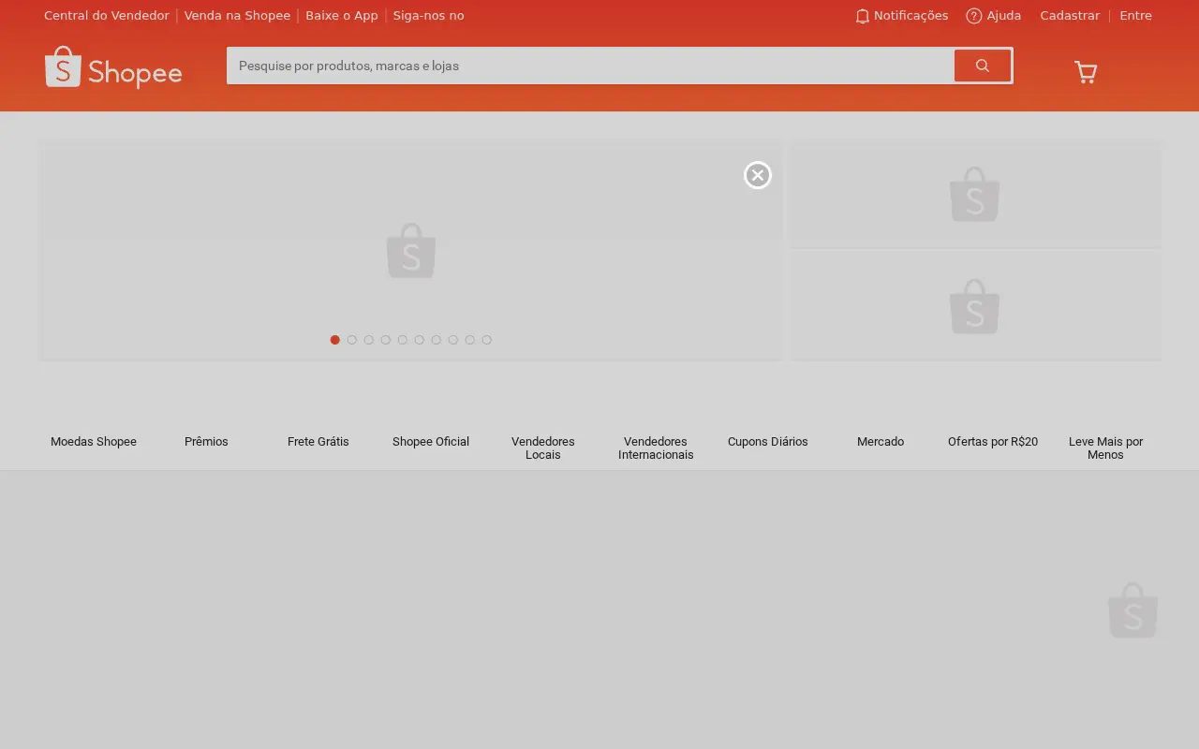Close the popup with the X button
The height and width of the screenshot is (749, 1199).
coord(758,175)
